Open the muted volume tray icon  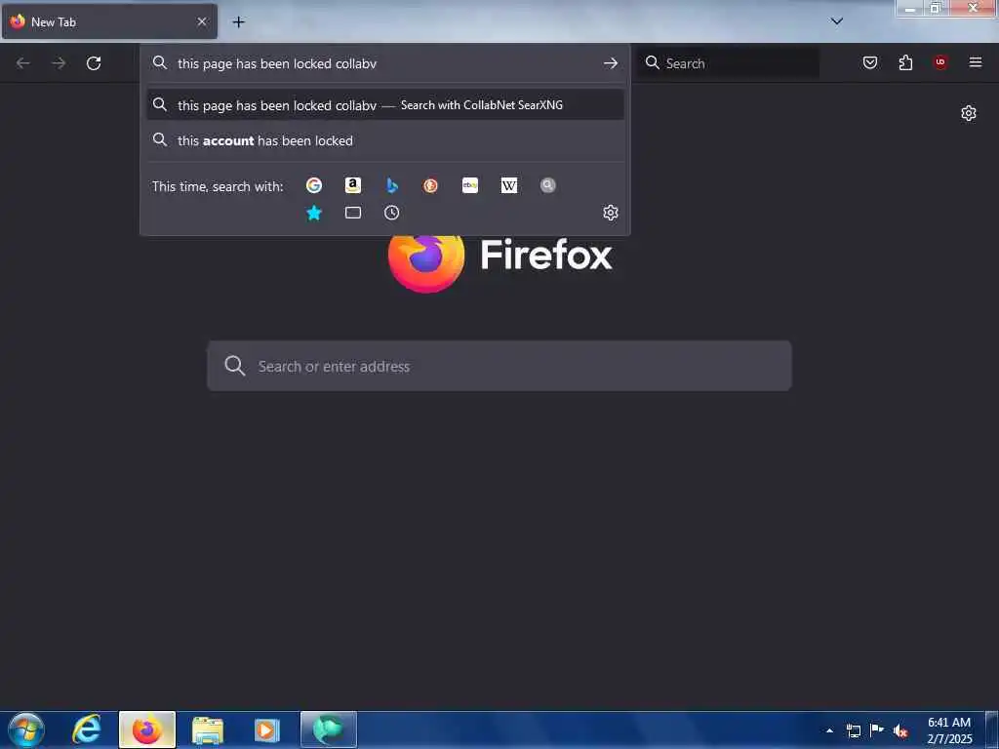coord(900,731)
